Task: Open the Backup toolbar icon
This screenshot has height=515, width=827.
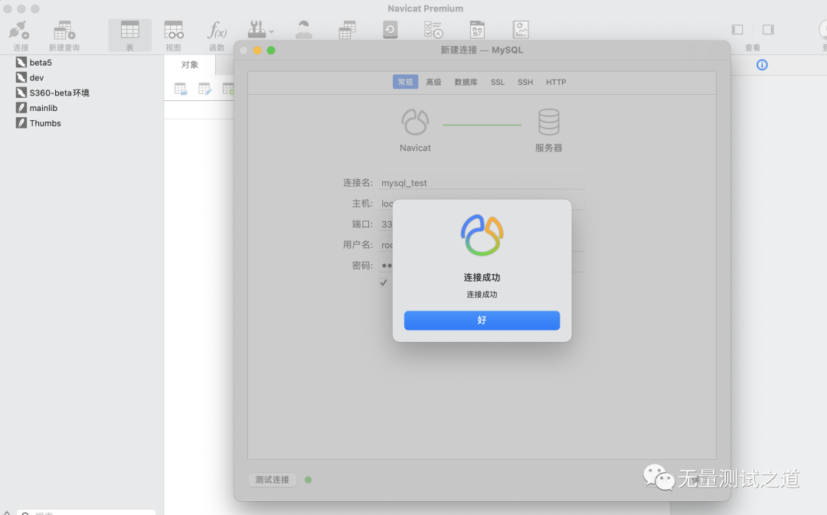Action: click(391, 30)
